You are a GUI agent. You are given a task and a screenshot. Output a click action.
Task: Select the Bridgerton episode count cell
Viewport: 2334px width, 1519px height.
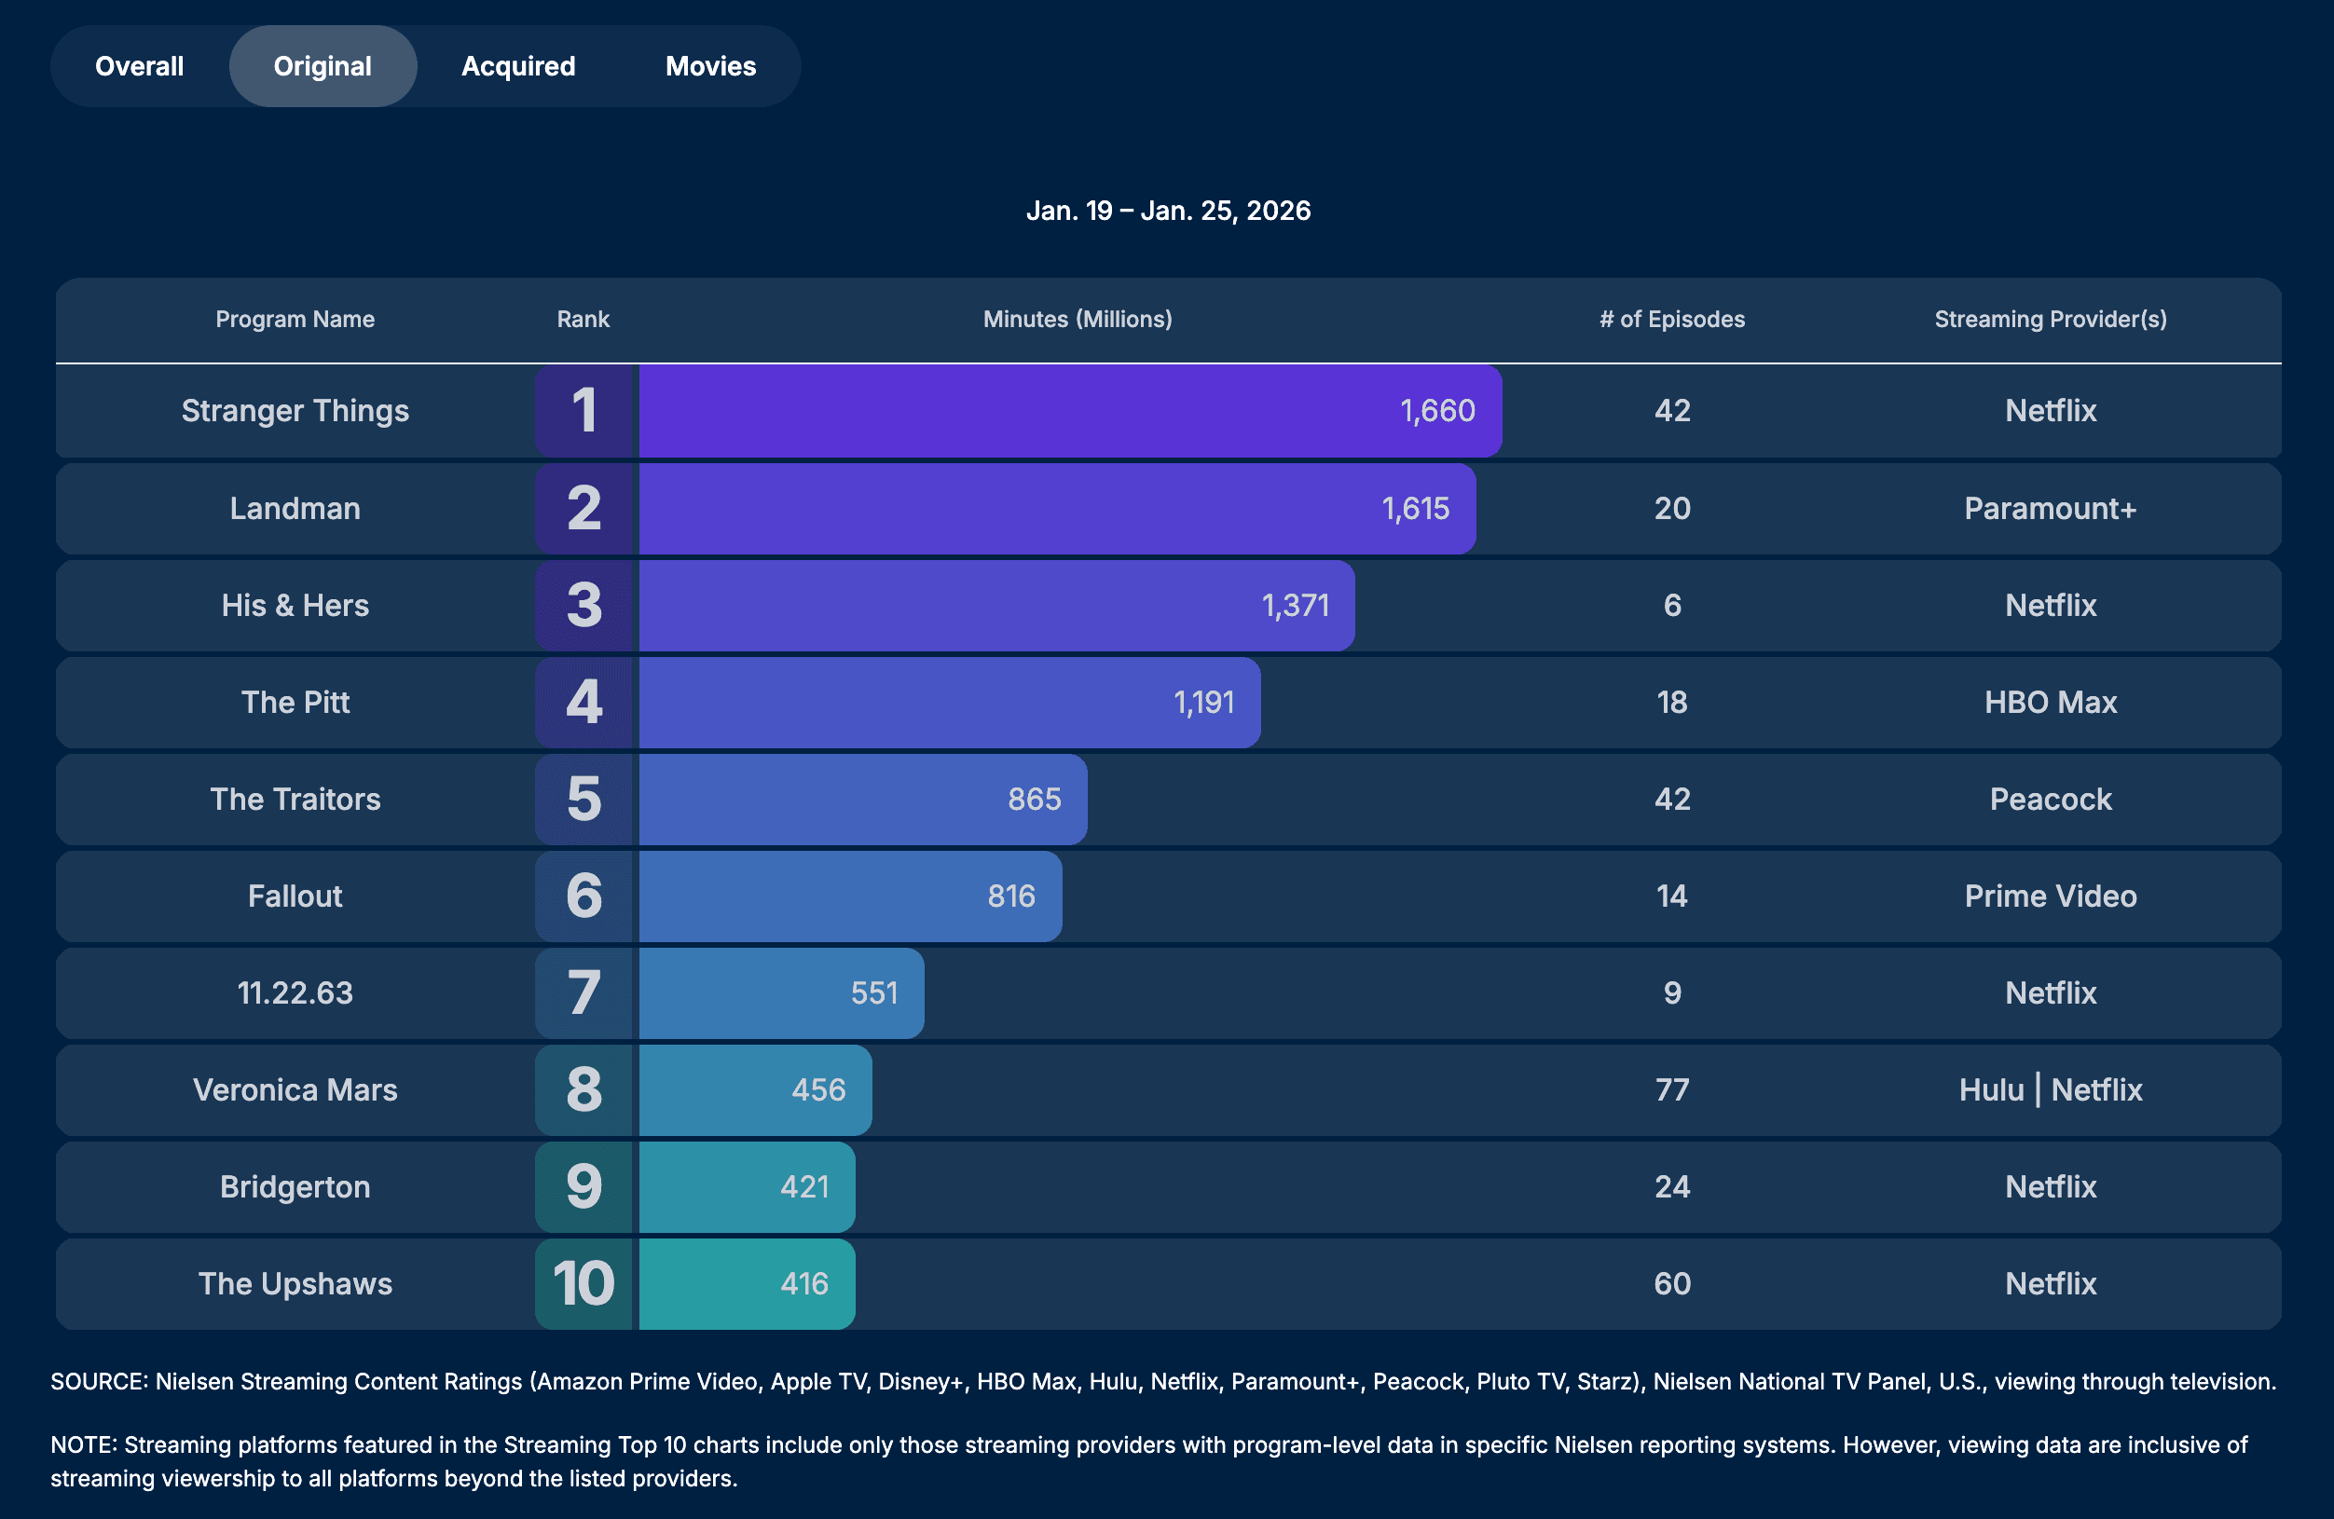point(1670,1186)
